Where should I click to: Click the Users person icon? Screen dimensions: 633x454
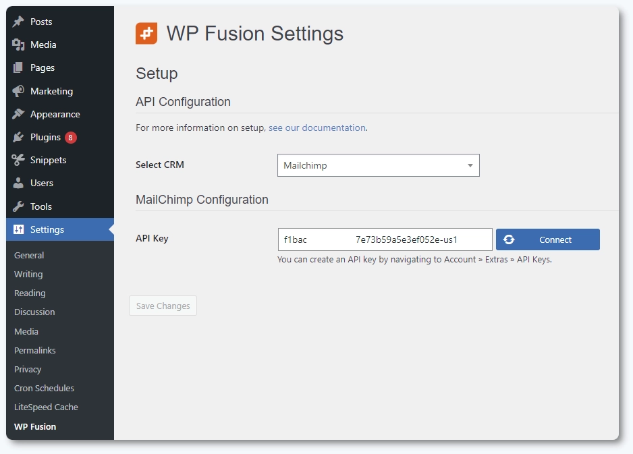[19, 183]
